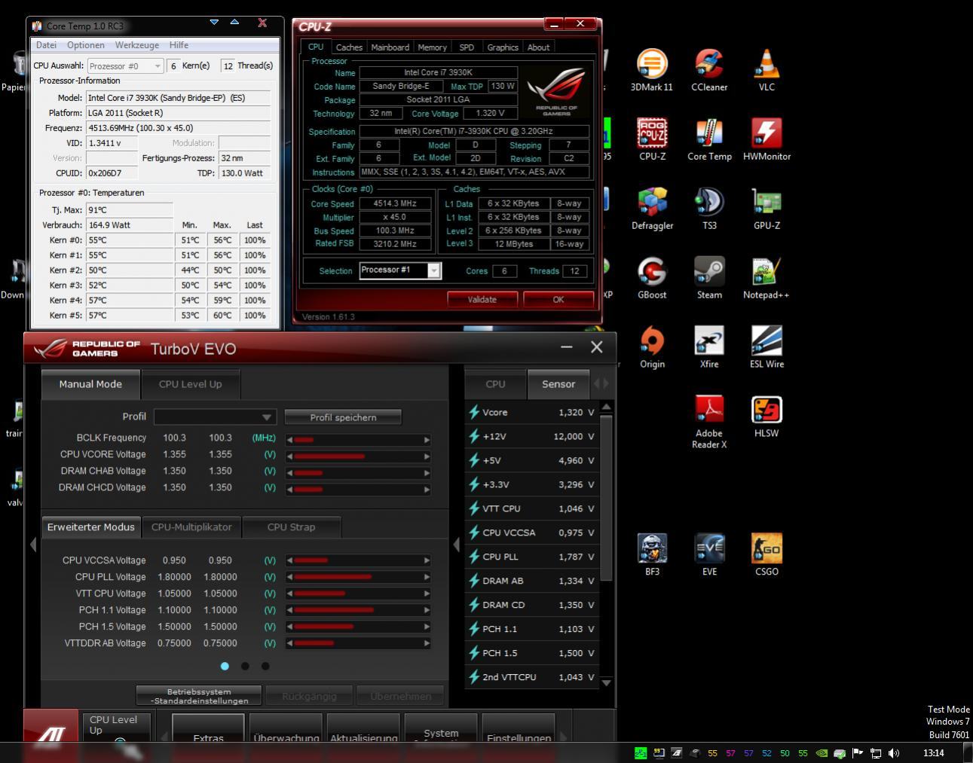Screen dimensions: 973x763
Task: Click the Extras button in AI Suite bar
Action: 208,728
